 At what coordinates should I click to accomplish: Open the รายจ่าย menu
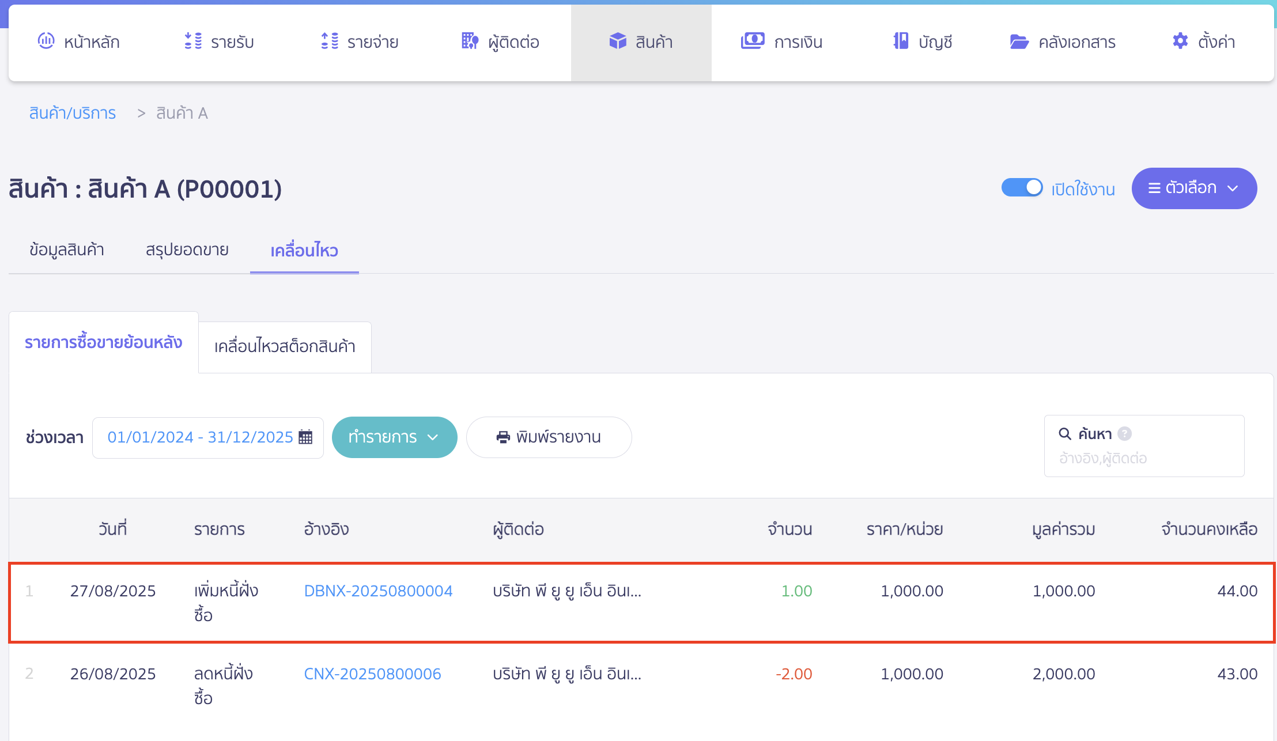point(360,42)
